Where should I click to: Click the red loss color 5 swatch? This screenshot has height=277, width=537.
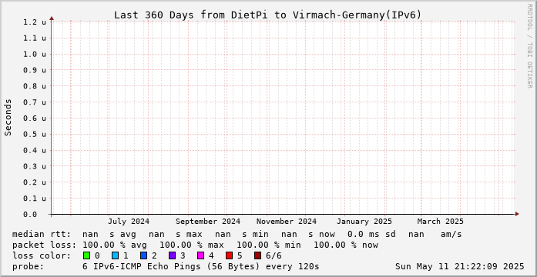point(230,255)
